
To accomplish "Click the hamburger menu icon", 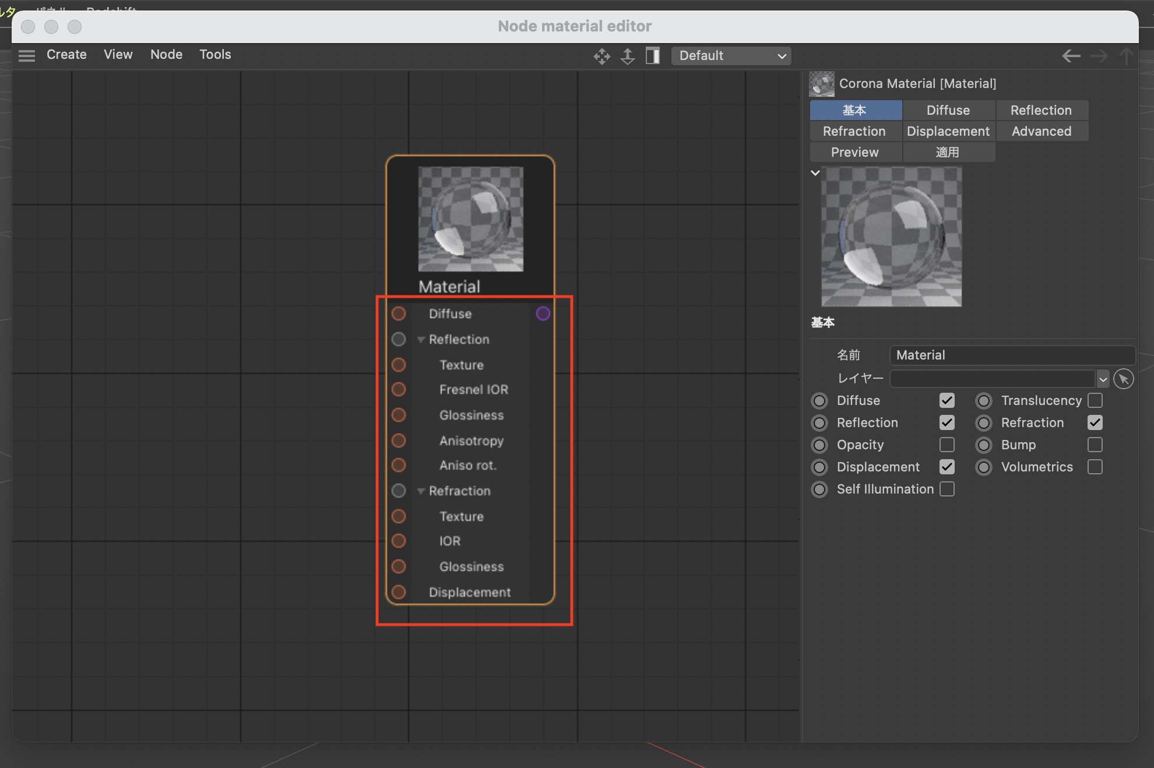I will [27, 55].
